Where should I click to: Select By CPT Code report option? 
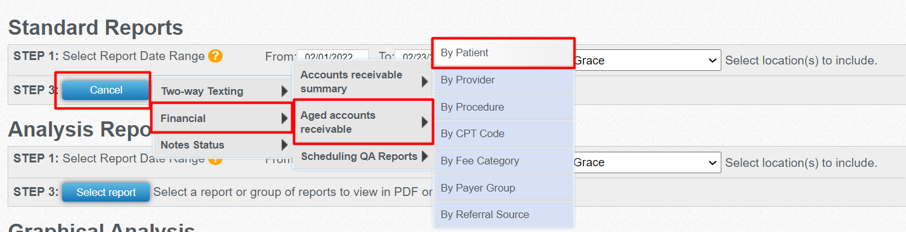pyautogui.click(x=504, y=134)
